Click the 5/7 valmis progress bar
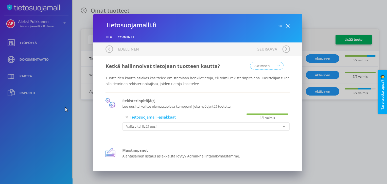The height and width of the screenshot is (184, 387). pos(360,56)
